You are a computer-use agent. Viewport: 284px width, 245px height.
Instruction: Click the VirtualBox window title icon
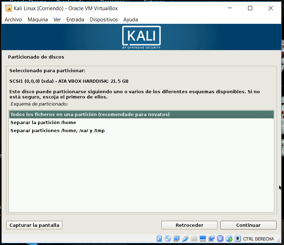tap(9, 8)
